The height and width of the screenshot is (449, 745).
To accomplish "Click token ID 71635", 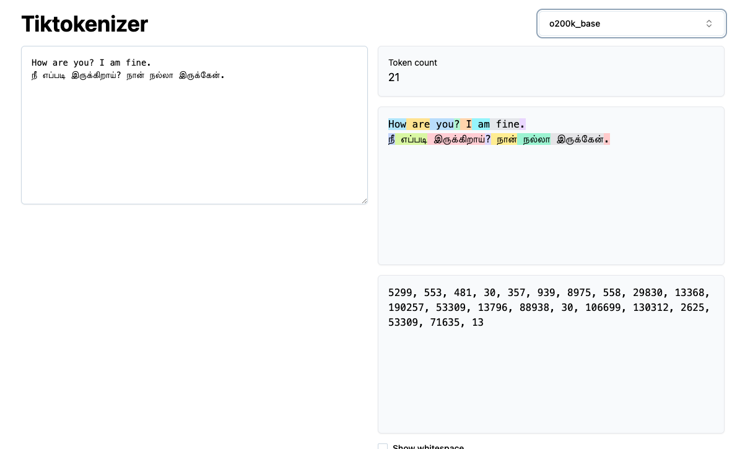I will point(445,323).
